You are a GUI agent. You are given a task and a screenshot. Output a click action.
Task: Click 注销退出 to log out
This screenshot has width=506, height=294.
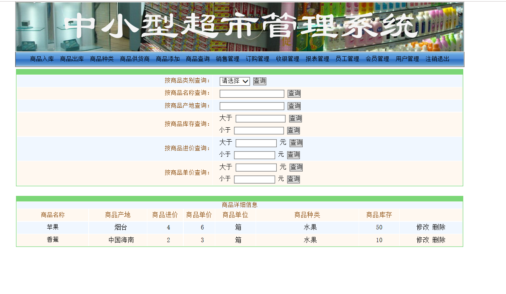437,59
